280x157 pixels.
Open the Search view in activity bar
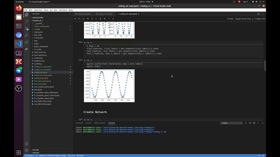click(26, 21)
